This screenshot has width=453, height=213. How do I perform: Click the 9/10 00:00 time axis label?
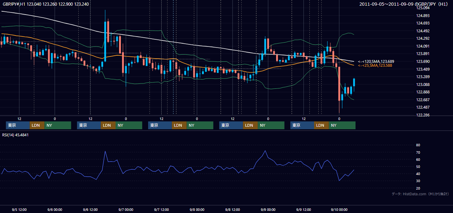coord(339,210)
